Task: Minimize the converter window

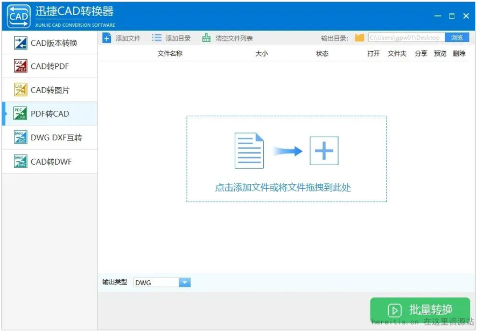Action: click(x=438, y=16)
